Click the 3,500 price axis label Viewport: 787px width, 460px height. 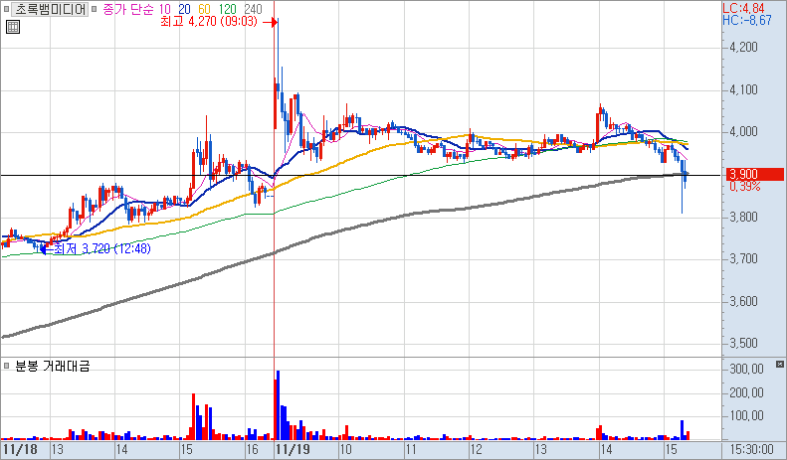tap(744, 343)
